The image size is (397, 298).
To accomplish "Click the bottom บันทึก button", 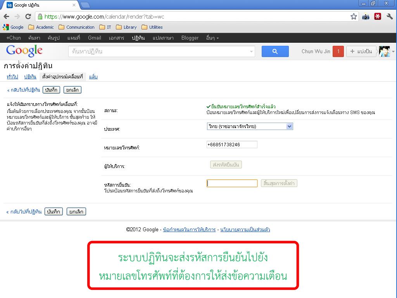I will pyautogui.click(x=54, y=211).
